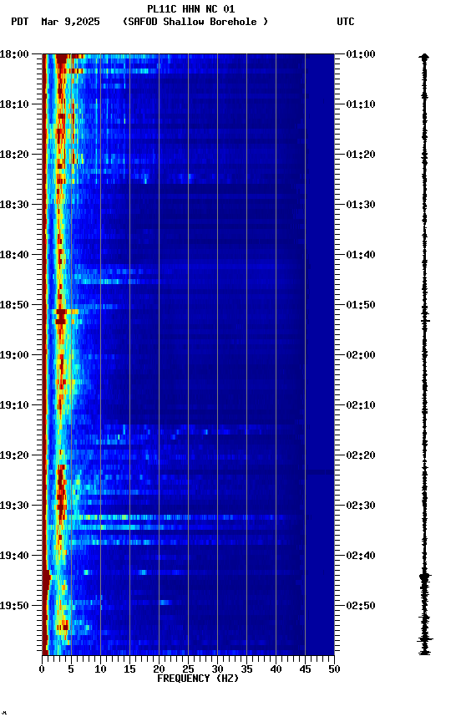
Task: Click the seismogram spike near 01:53 UTC
Action: point(424,321)
